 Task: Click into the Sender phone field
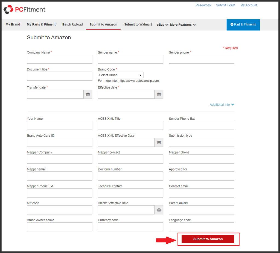pos(202,59)
